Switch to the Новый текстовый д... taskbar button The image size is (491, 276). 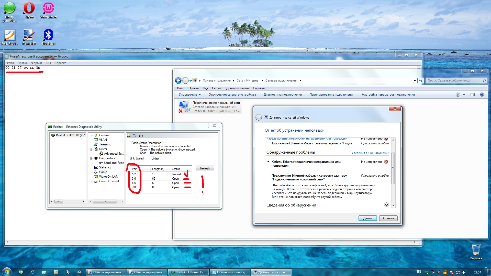[x=230, y=272]
